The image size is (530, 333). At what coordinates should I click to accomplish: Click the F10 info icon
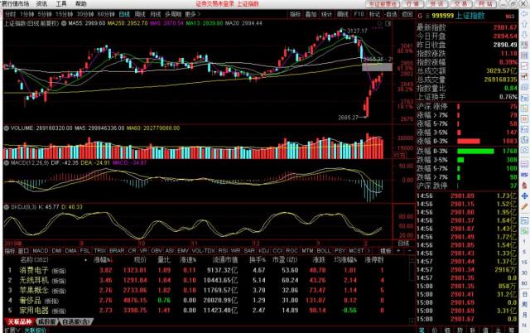tap(358, 14)
